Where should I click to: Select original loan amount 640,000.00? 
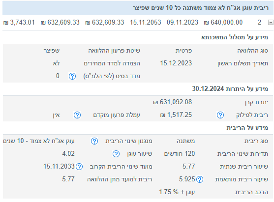(223, 22)
